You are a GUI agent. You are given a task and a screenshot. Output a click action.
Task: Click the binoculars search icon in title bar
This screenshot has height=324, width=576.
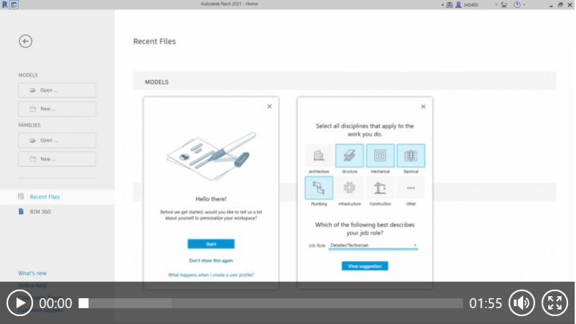(x=450, y=5)
